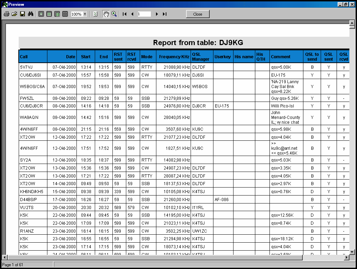
Task: Select the multiple pages thumbnail view icon
Action: coord(65,14)
